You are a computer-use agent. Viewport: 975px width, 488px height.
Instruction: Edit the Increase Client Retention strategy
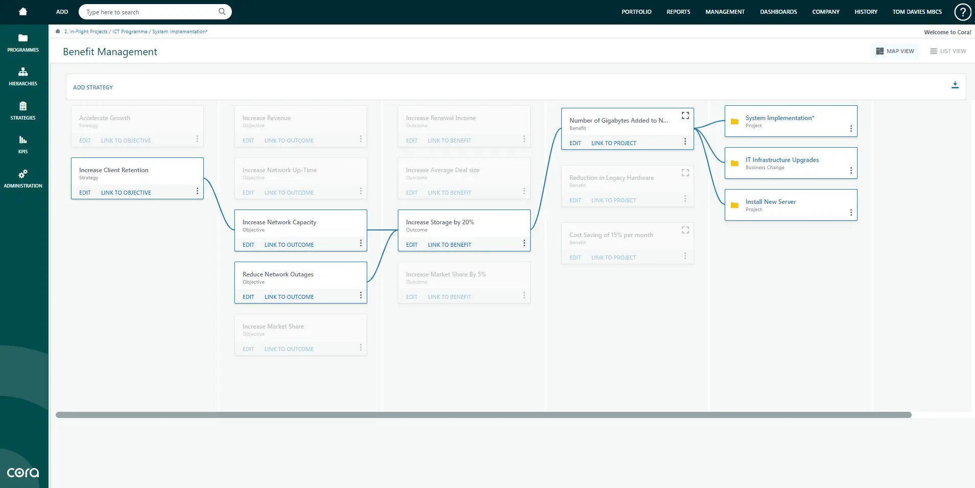click(x=85, y=193)
